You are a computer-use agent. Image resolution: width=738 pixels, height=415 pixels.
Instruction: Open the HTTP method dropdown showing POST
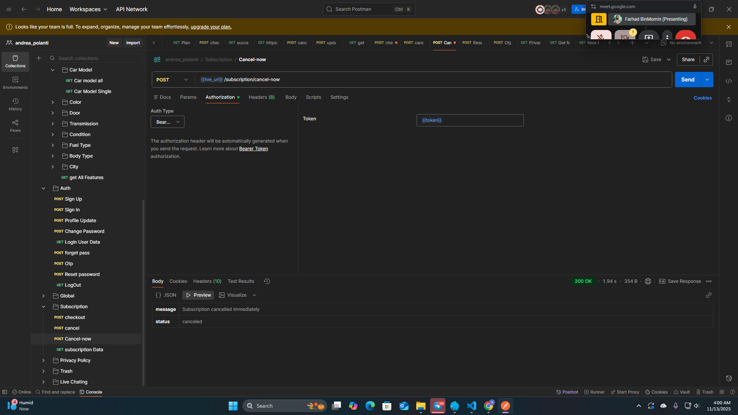(x=173, y=80)
